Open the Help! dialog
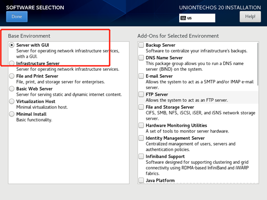 [250, 16]
